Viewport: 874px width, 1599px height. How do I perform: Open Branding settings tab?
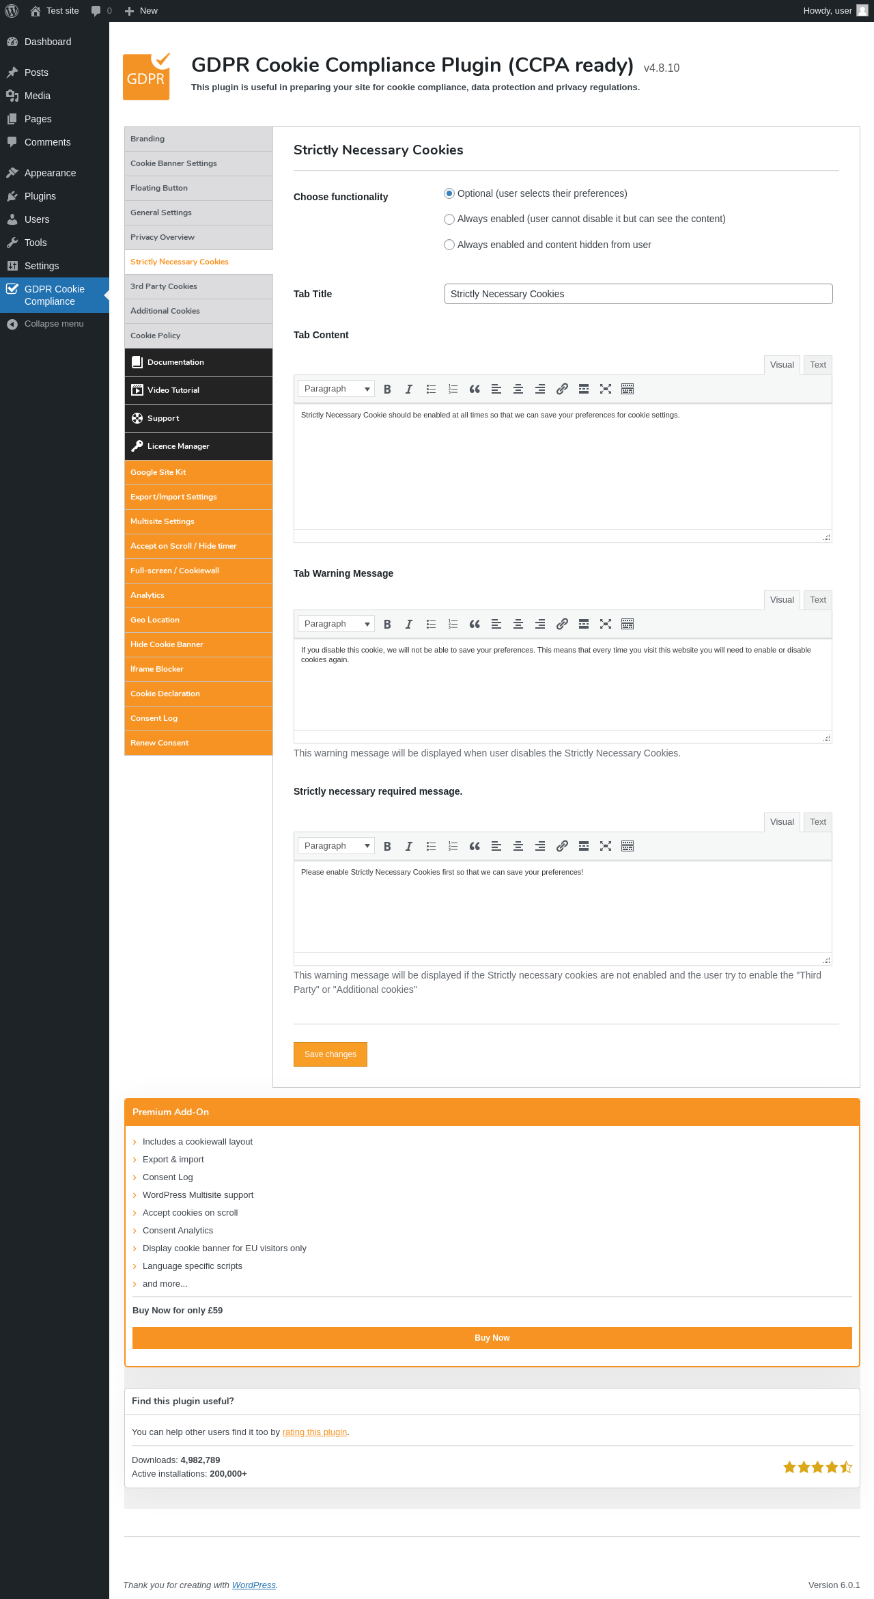tap(199, 139)
